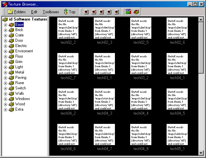Click the first red texture toolbar icon
The width and height of the screenshot is (206, 158).
86,12
